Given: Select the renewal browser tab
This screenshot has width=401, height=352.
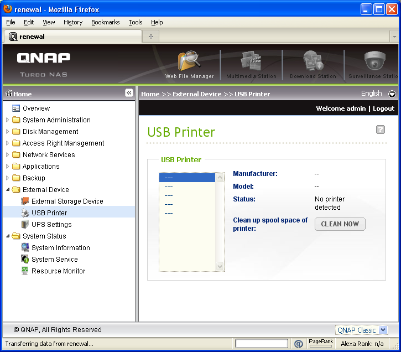Looking at the screenshot, I should 73,37.
